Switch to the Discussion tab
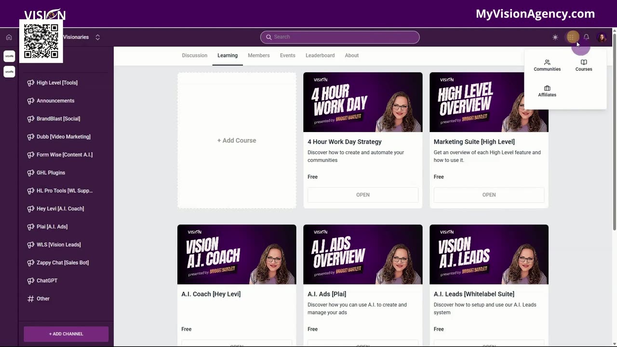Viewport: 617px width, 347px height. tap(195, 55)
